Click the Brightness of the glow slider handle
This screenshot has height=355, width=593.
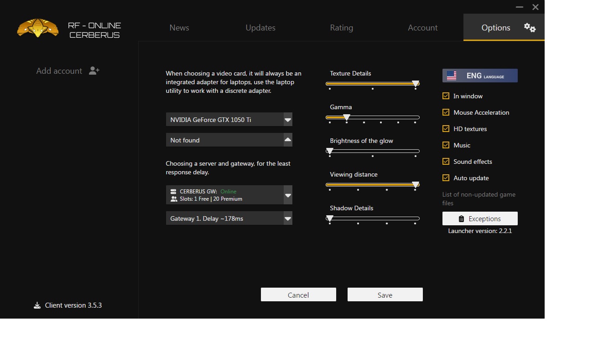click(x=330, y=151)
